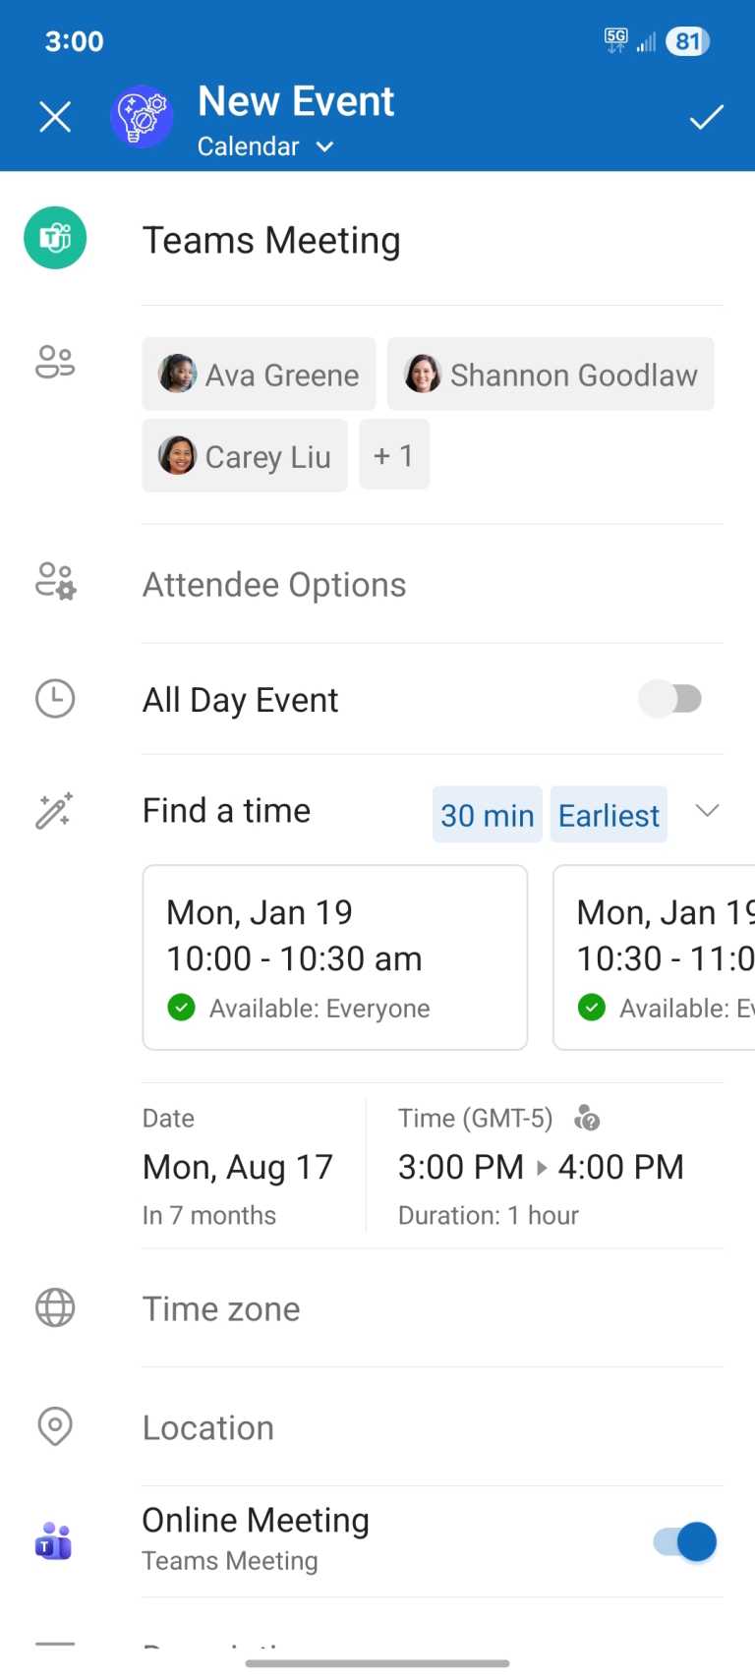Tap the attendees people icon
755x1678 pixels.
(x=55, y=362)
